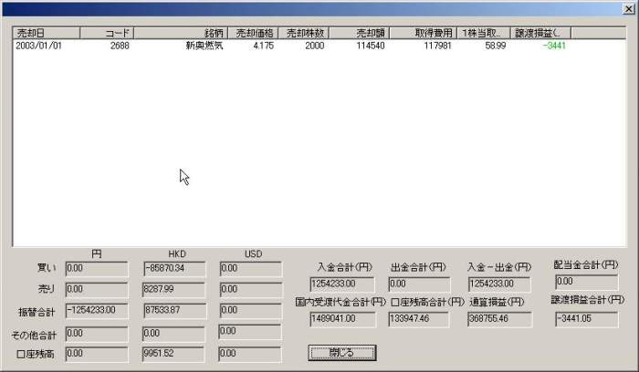
Task: Click the 閉じる button
Action: pos(342,352)
